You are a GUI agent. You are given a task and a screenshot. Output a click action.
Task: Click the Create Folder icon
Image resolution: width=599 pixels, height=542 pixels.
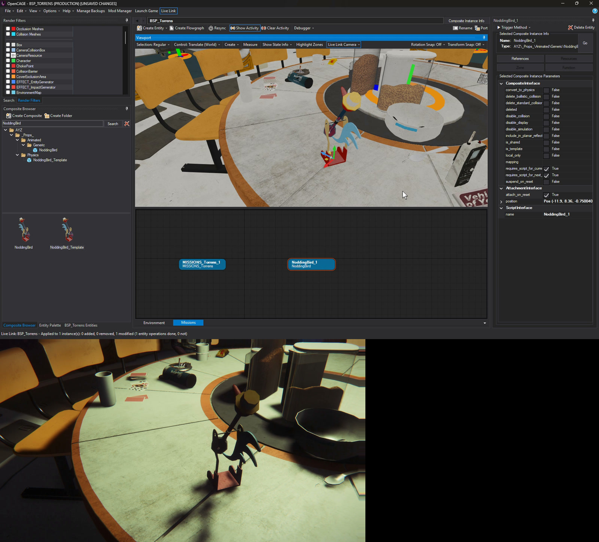47,116
